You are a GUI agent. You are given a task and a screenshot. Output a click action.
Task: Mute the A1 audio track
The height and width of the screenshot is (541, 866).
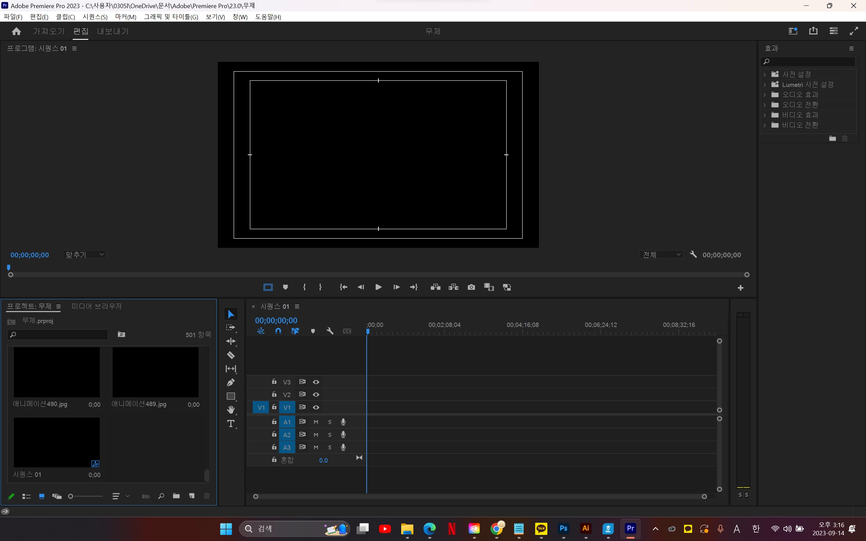click(x=316, y=422)
